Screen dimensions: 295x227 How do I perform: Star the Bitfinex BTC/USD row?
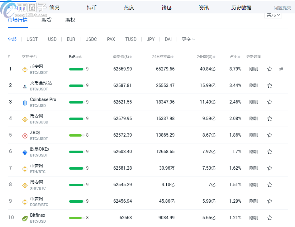(x=270, y=218)
